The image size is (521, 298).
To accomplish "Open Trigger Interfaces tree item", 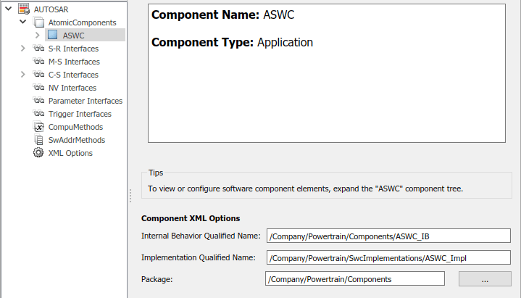I will point(80,114).
